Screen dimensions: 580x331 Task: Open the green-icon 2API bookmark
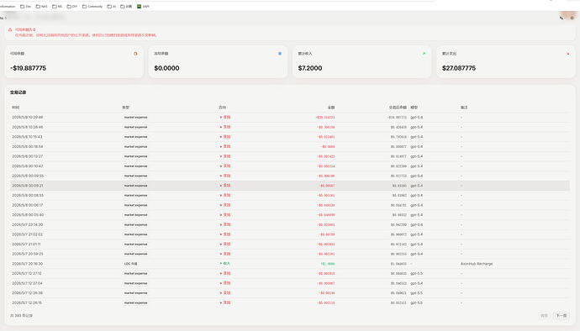(143, 6)
